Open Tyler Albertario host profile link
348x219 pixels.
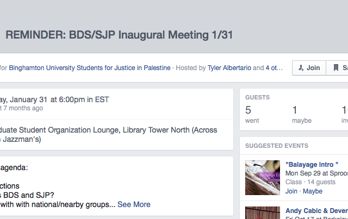coord(229,68)
